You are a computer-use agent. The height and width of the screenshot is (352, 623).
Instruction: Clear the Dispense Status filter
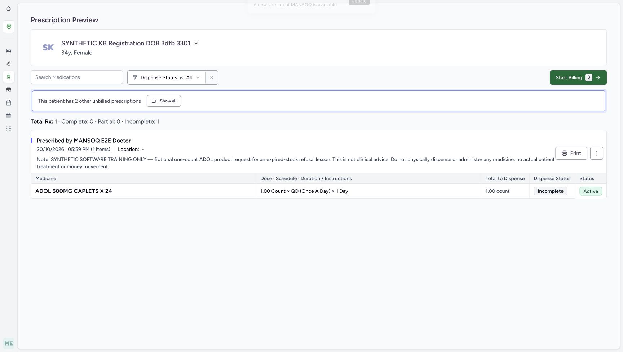212,77
